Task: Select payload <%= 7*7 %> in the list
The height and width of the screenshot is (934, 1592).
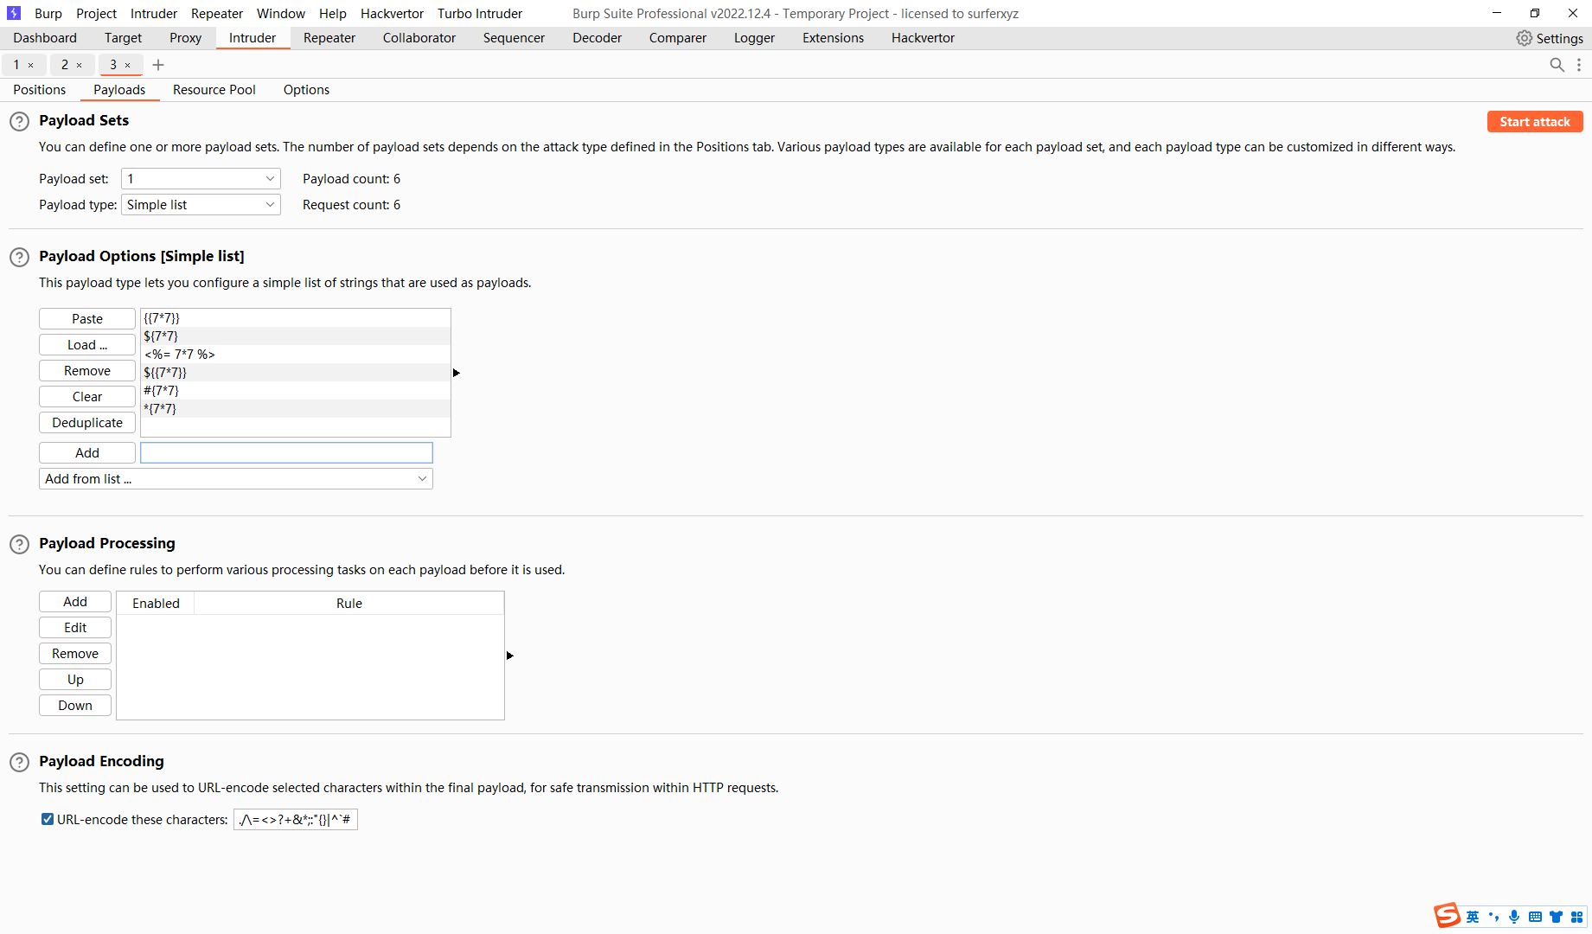Action: (296, 355)
